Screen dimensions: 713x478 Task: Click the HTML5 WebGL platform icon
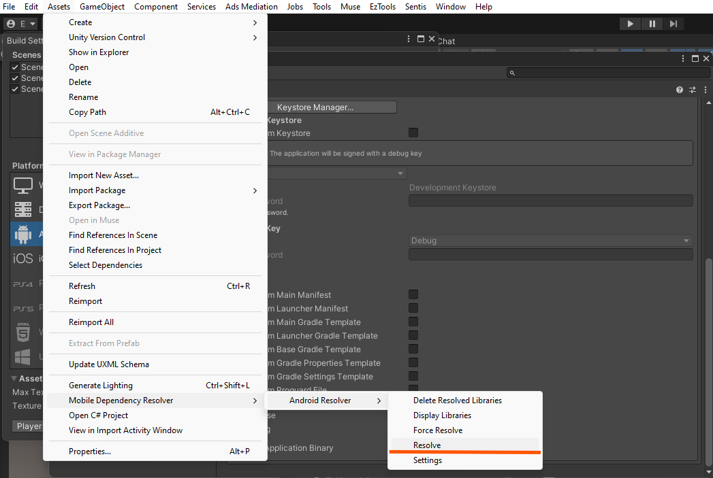[22, 332]
